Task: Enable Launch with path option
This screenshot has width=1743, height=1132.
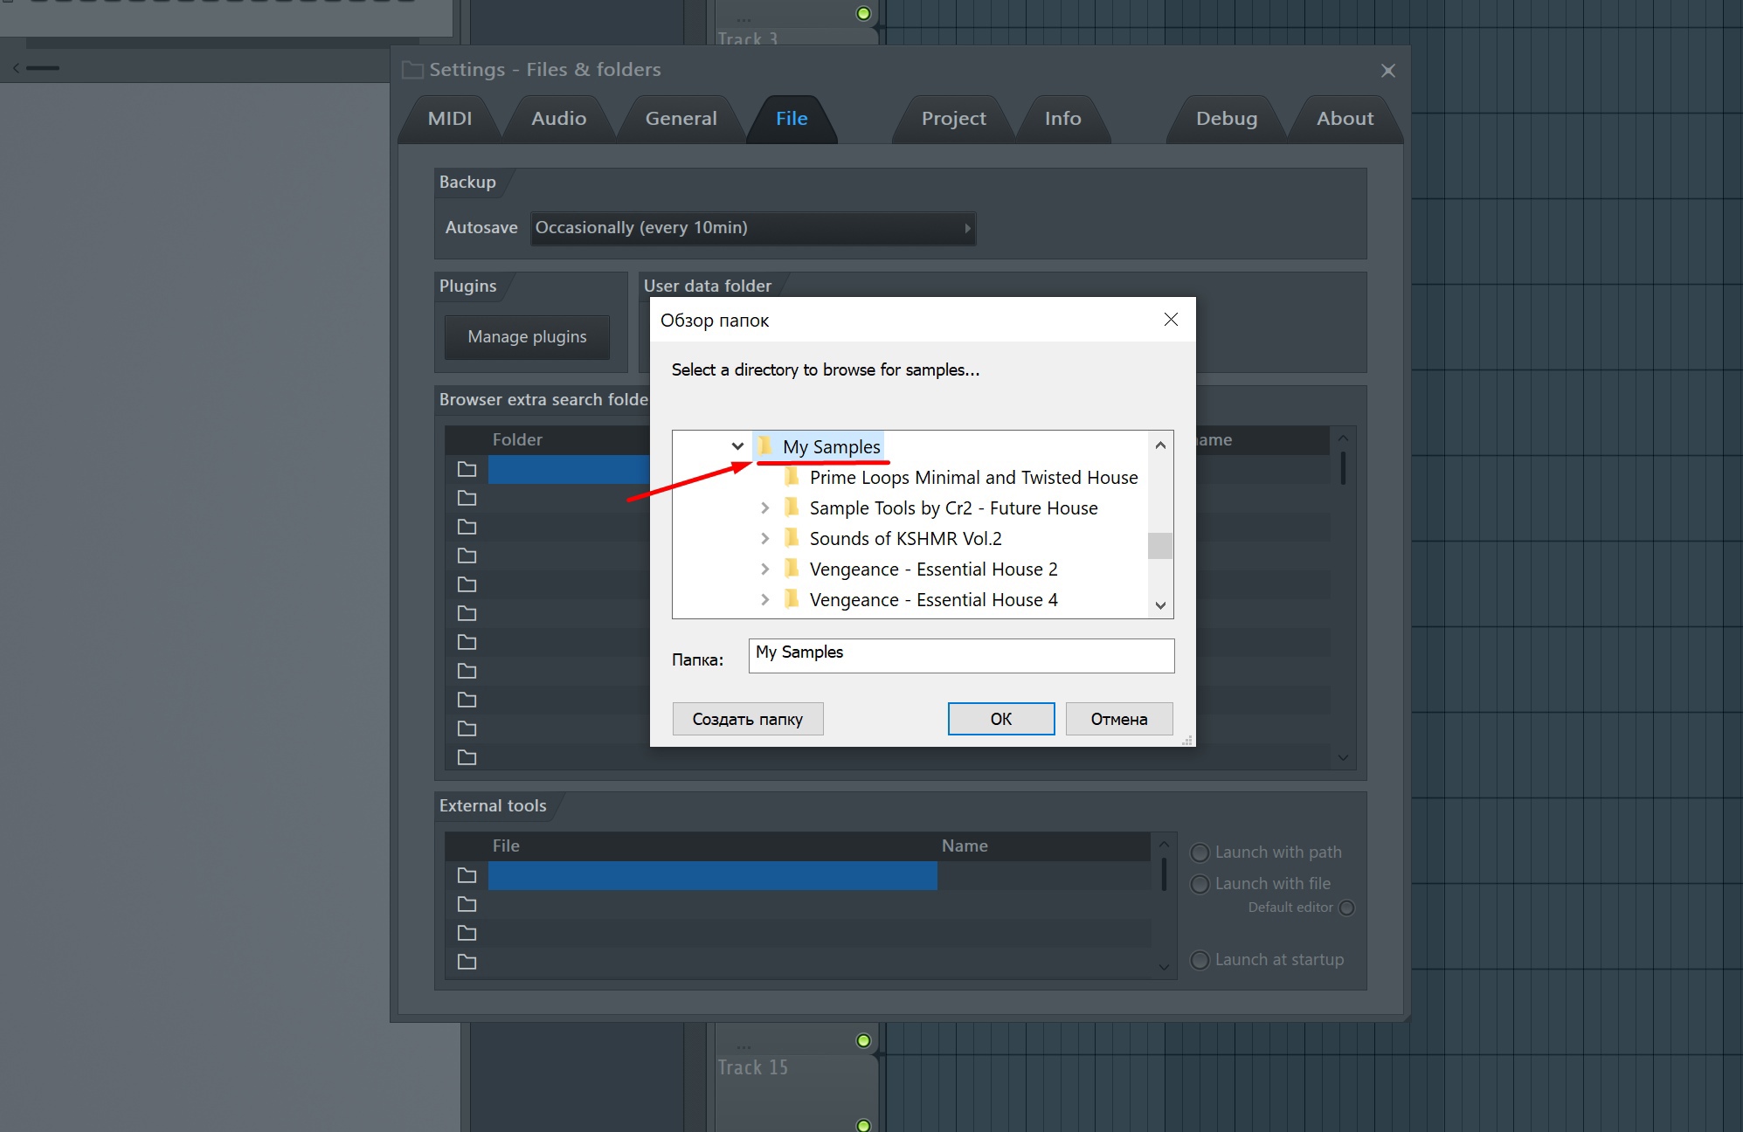Action: [x=1200, y=852]
